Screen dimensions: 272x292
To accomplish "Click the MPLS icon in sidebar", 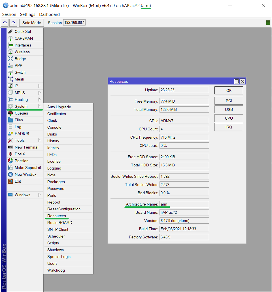I will [10, 93].
